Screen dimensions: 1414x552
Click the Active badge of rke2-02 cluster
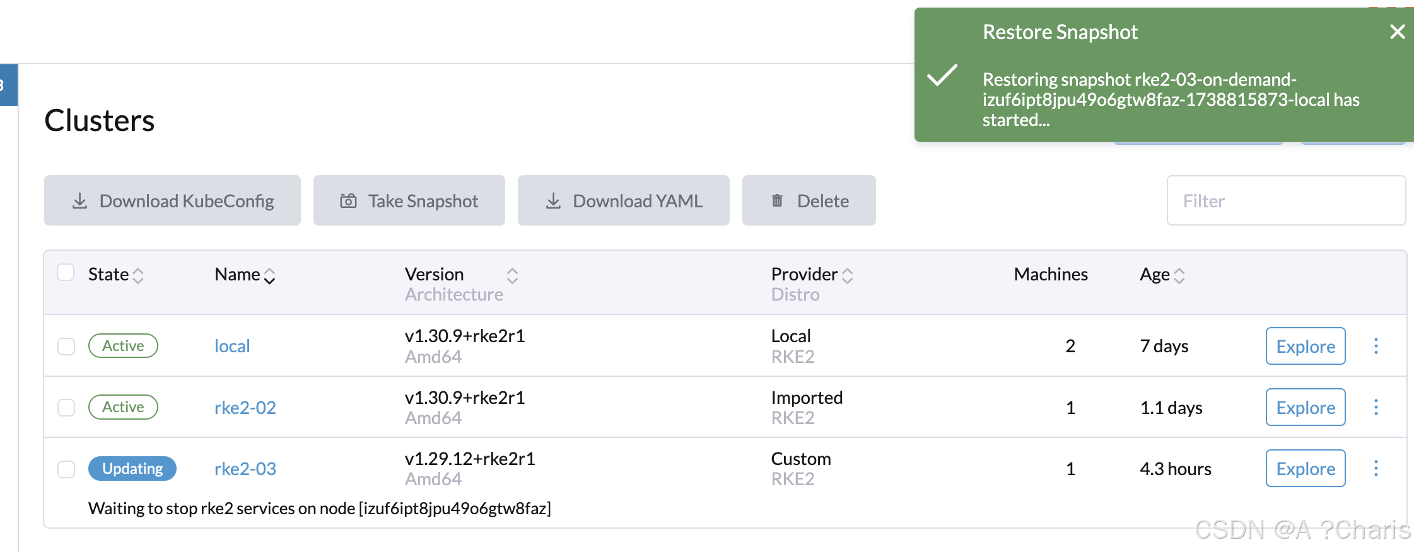click(x=123, y=407)
